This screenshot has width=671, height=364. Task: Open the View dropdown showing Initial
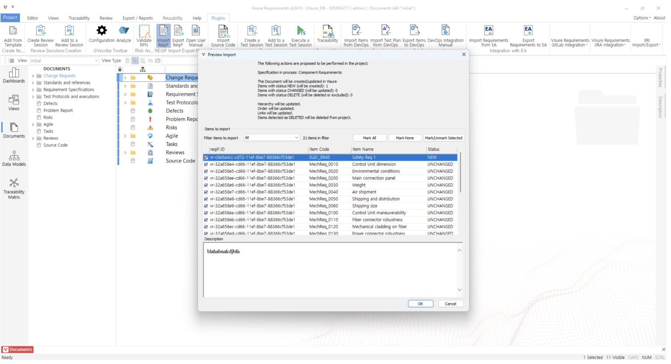click(64, 61)
